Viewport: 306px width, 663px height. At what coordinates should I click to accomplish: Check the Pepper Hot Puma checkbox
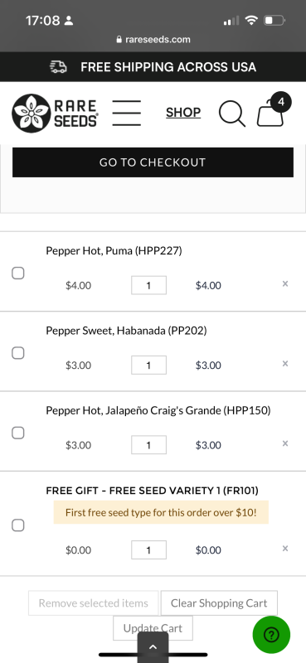[x=17, y=273]
